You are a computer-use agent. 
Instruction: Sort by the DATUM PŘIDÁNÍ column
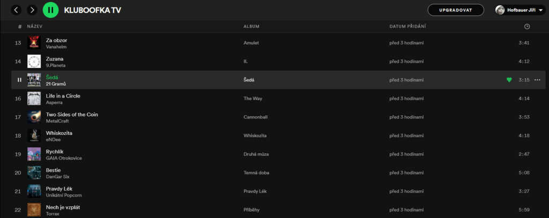(407, 27)
